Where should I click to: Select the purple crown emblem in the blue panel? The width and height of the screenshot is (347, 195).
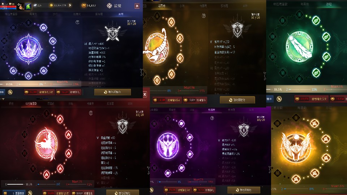29,49
